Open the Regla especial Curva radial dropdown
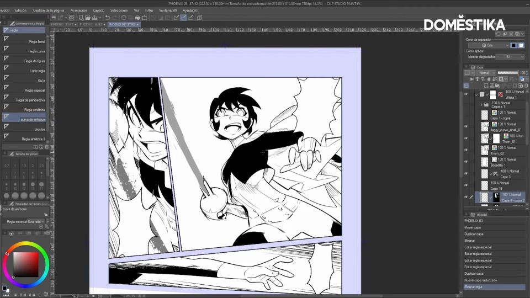Viewport: 530px width, 298px height. (35, 222)
